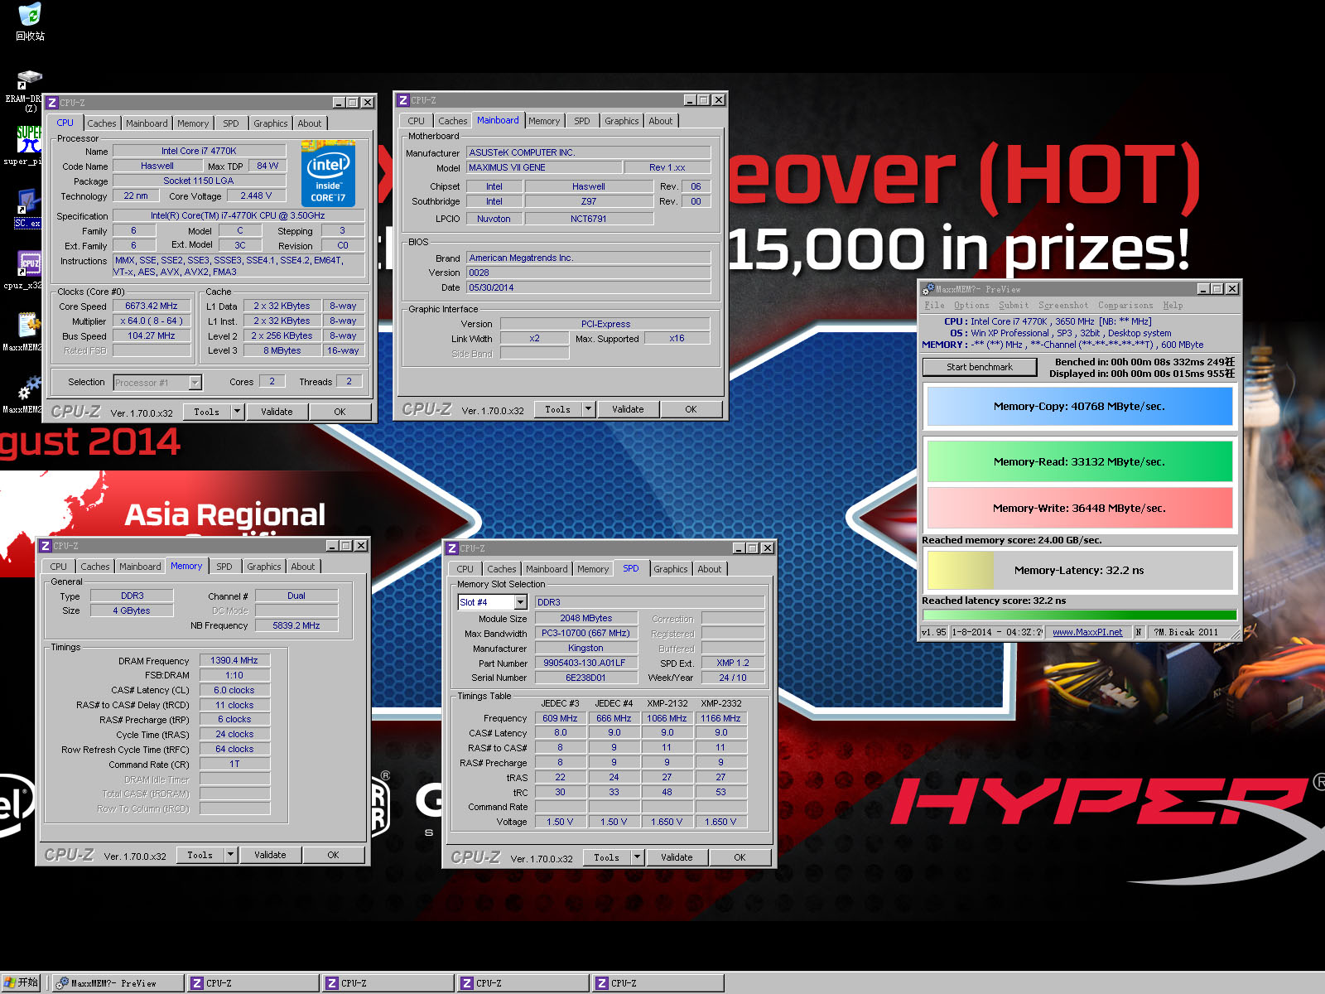Click the v1.95 status bar cell in MaxxMEM
Viewport: 1325px width, 994px height.
click(x=934, y=632)
